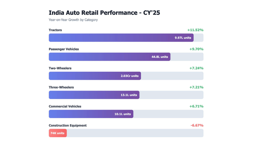Select the Passenger Vehicles category label
Image resolution: width=261 pixels, height=149 pixels.
tap(64, 49)
